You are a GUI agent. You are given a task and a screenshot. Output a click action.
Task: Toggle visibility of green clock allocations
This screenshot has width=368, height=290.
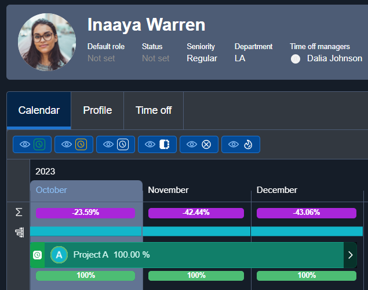32,144
